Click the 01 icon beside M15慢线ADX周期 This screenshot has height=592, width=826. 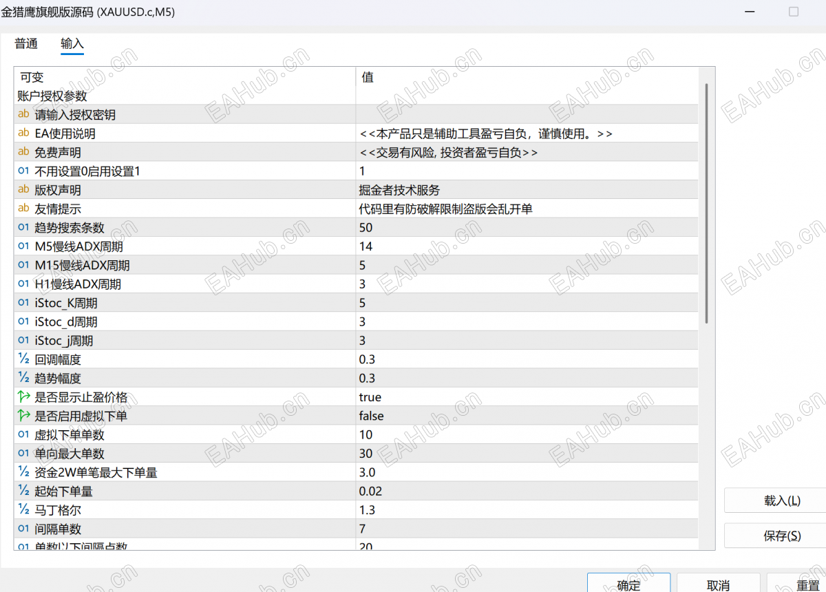pos(23,265)
